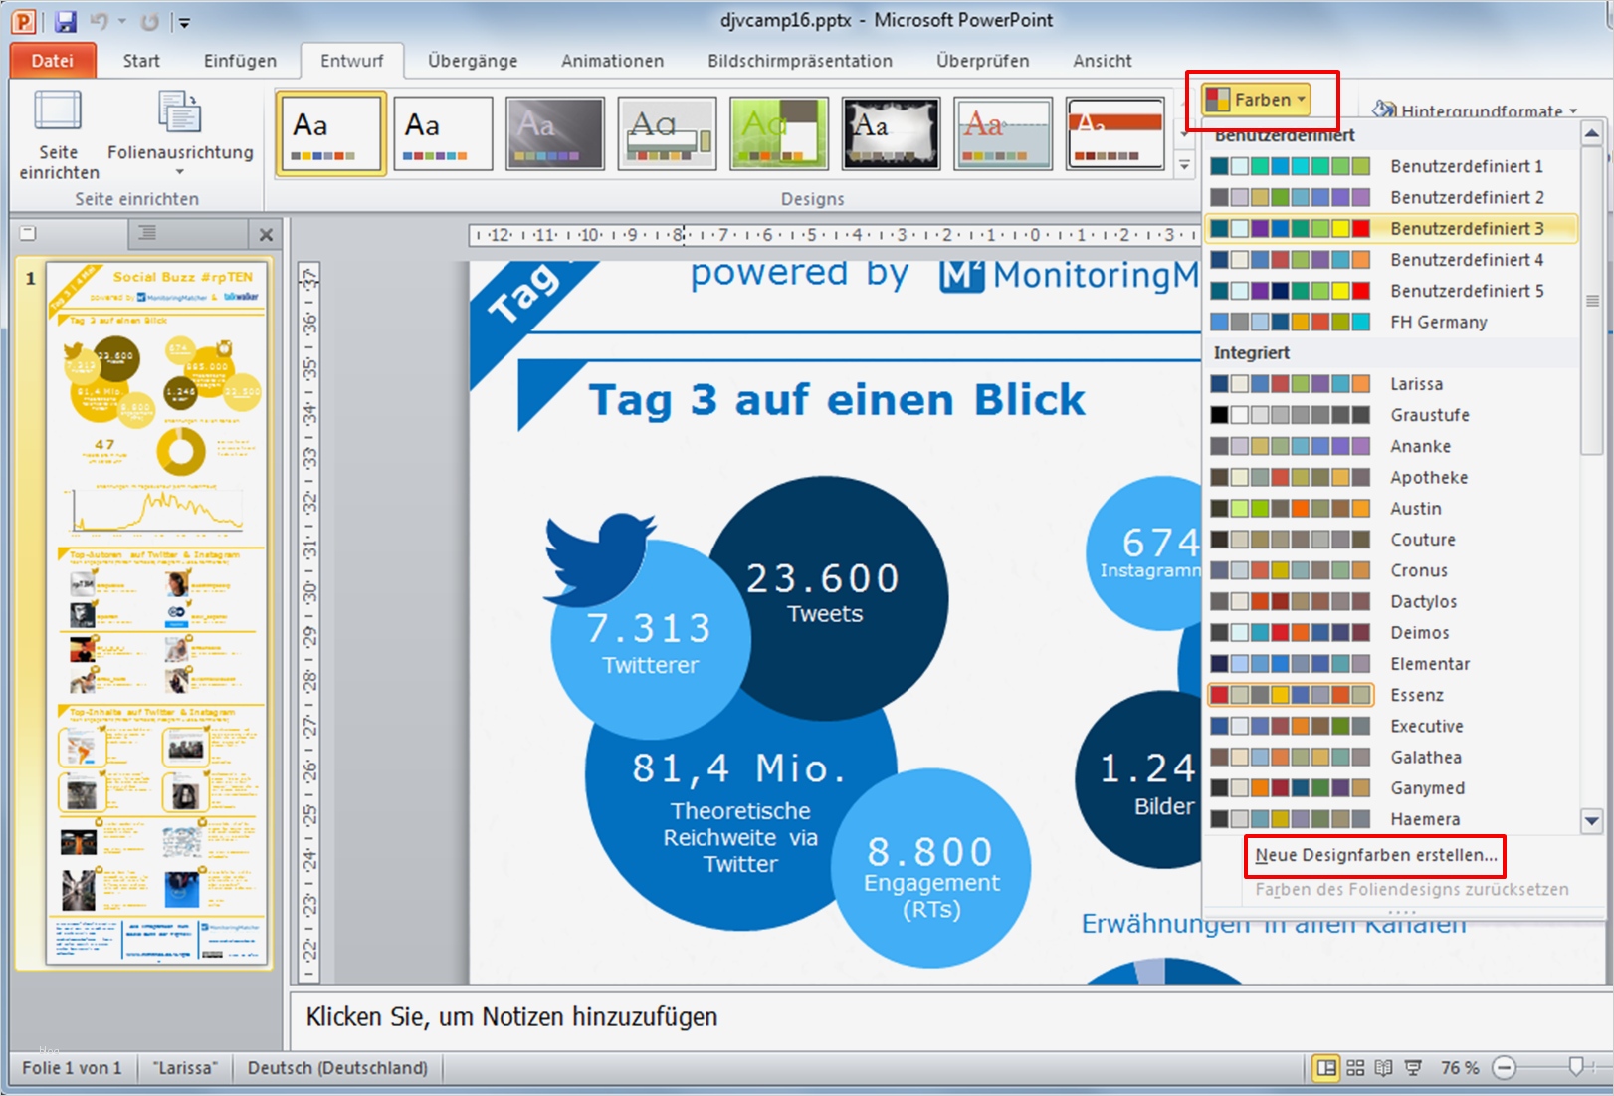
Task: Click the Twitter bird graphic on the slide
Action: 598,558
